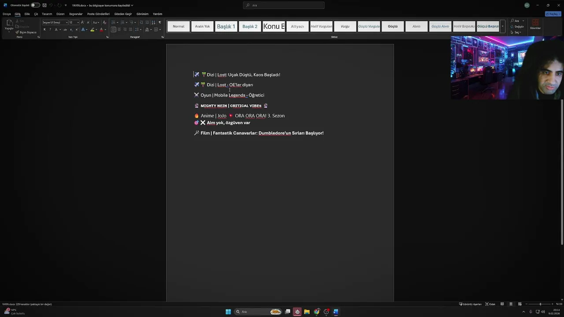
Task: Click the vertical document scrollbar
Action: (x=562, y=172)
